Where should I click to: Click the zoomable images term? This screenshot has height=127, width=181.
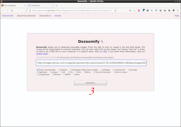79,47
